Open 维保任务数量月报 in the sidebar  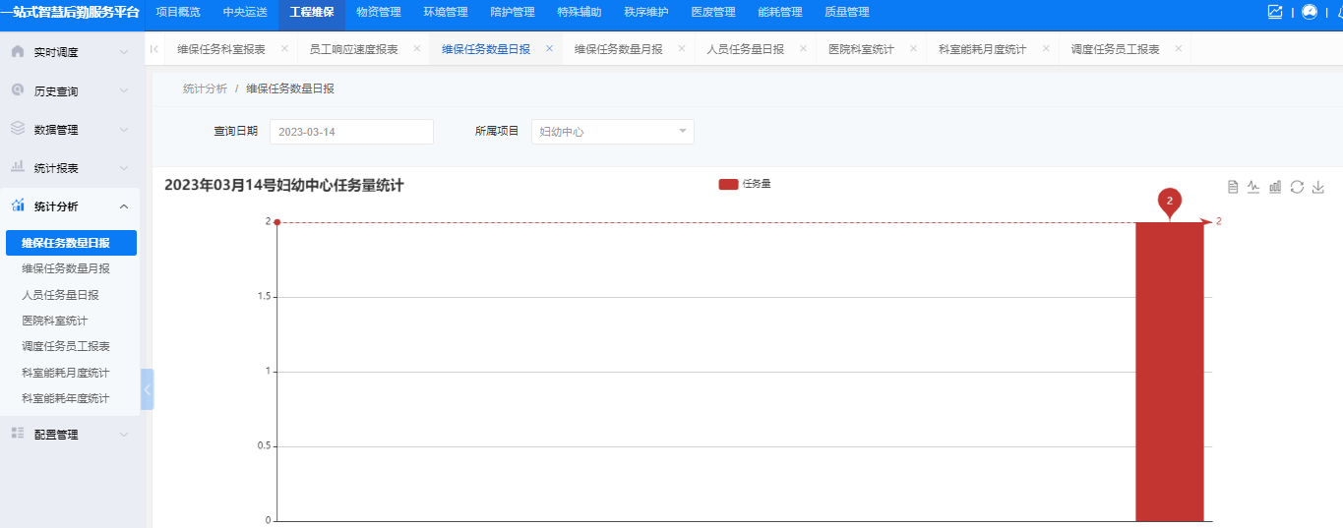[x=66, y=268]
